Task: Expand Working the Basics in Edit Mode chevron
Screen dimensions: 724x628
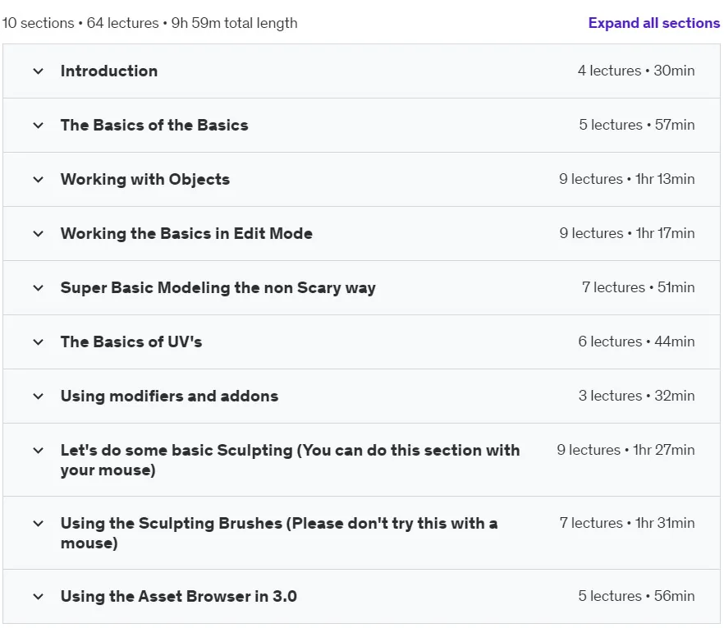Action: (39, 234)
